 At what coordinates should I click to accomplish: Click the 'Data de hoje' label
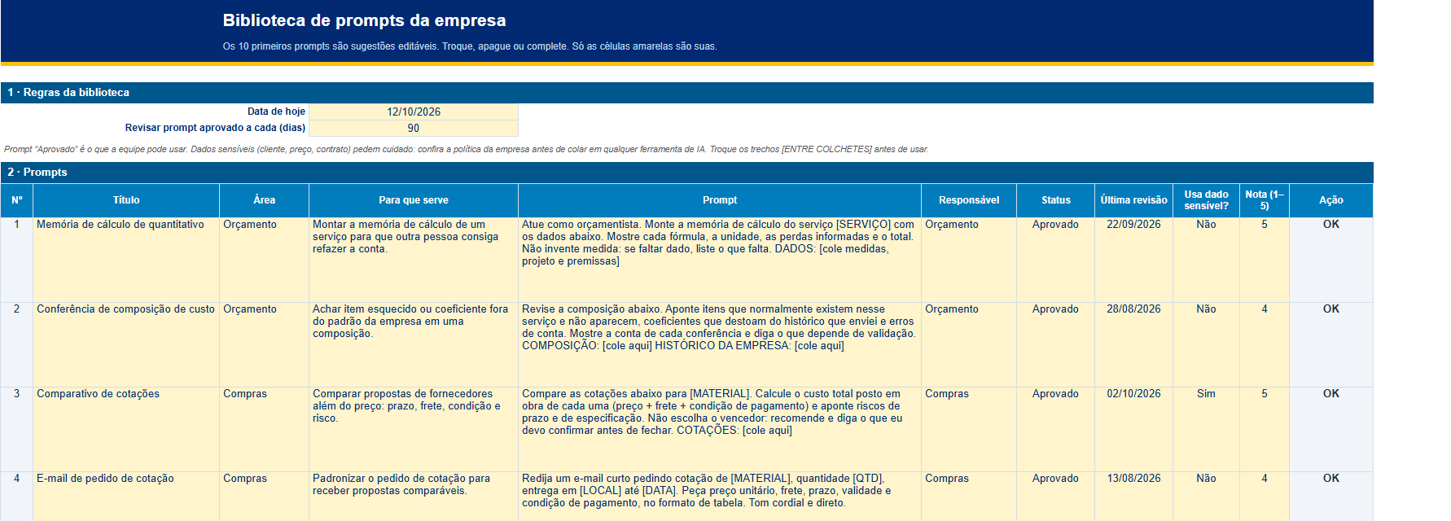(276, 112)
